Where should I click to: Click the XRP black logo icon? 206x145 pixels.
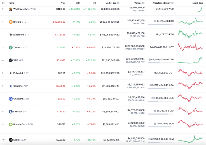[x=11, y=60]
